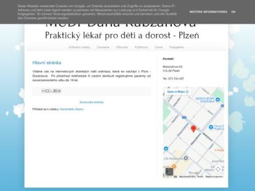Click the report a map error link
The height and width of the screenshot is (191, 255).
pyautogui.click(x=214, y=177)
